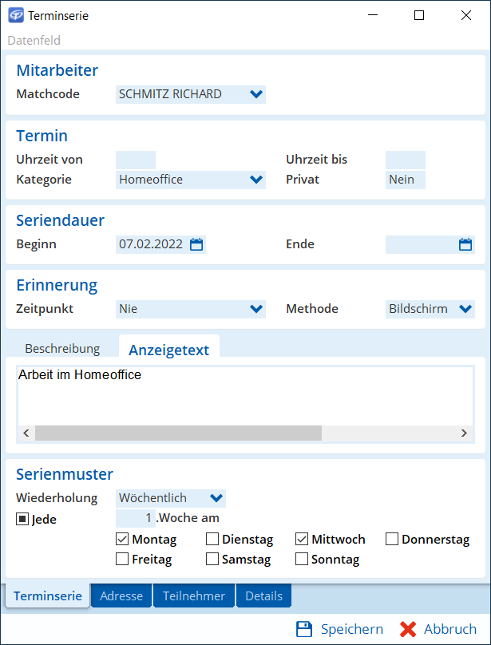Viewport: 491px width, 645px height.
Task: Switch to the Beschreibung tab
Action: pyautogui.click(x=62, y=349)
